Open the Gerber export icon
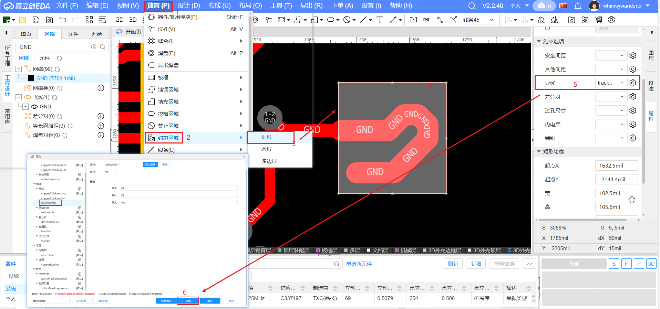 [572, 20]
